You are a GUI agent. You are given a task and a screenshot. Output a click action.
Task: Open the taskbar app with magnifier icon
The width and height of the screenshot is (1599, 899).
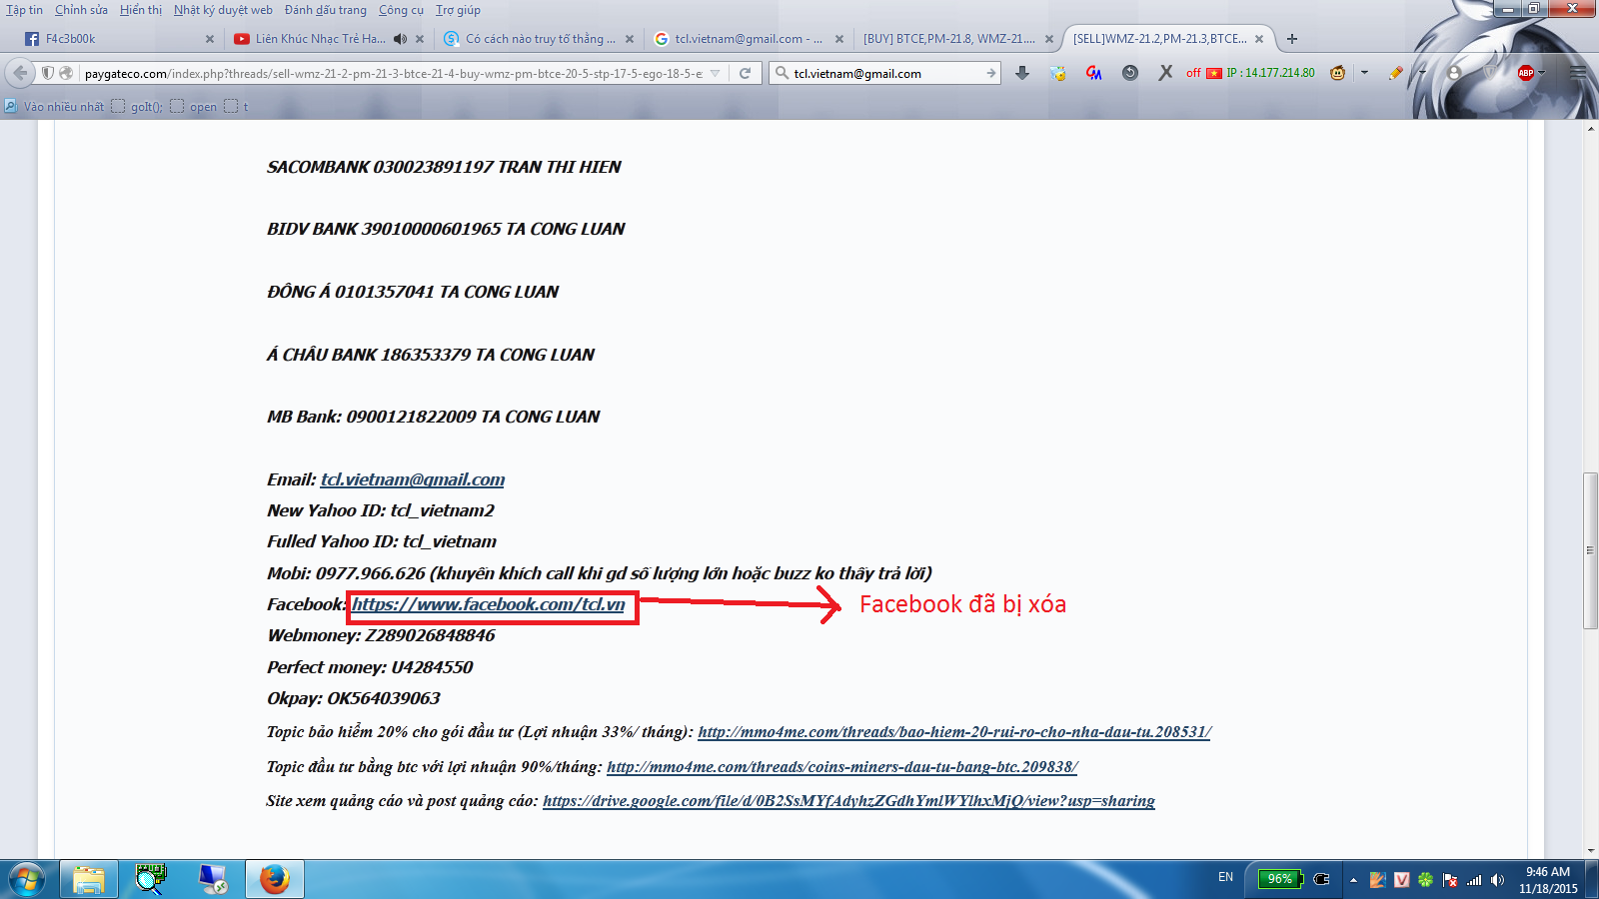click(x=151, y=879)
